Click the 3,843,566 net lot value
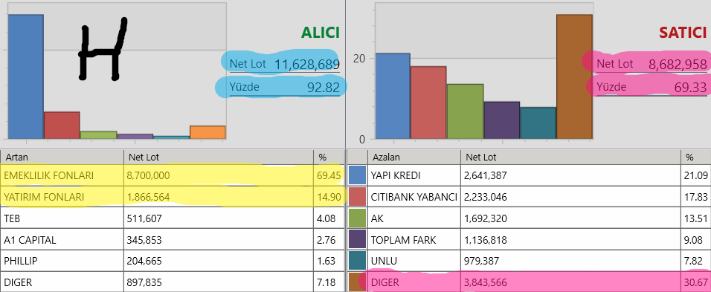Viewport: 711px width, 292px height. tap(486, 283)
